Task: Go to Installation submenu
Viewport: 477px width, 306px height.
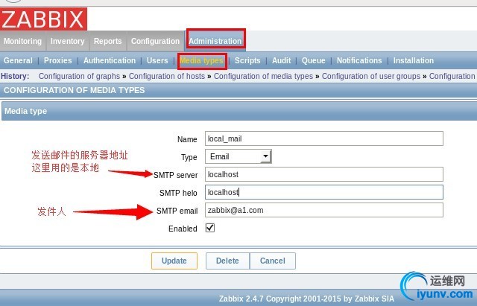Action: (414, 60)
